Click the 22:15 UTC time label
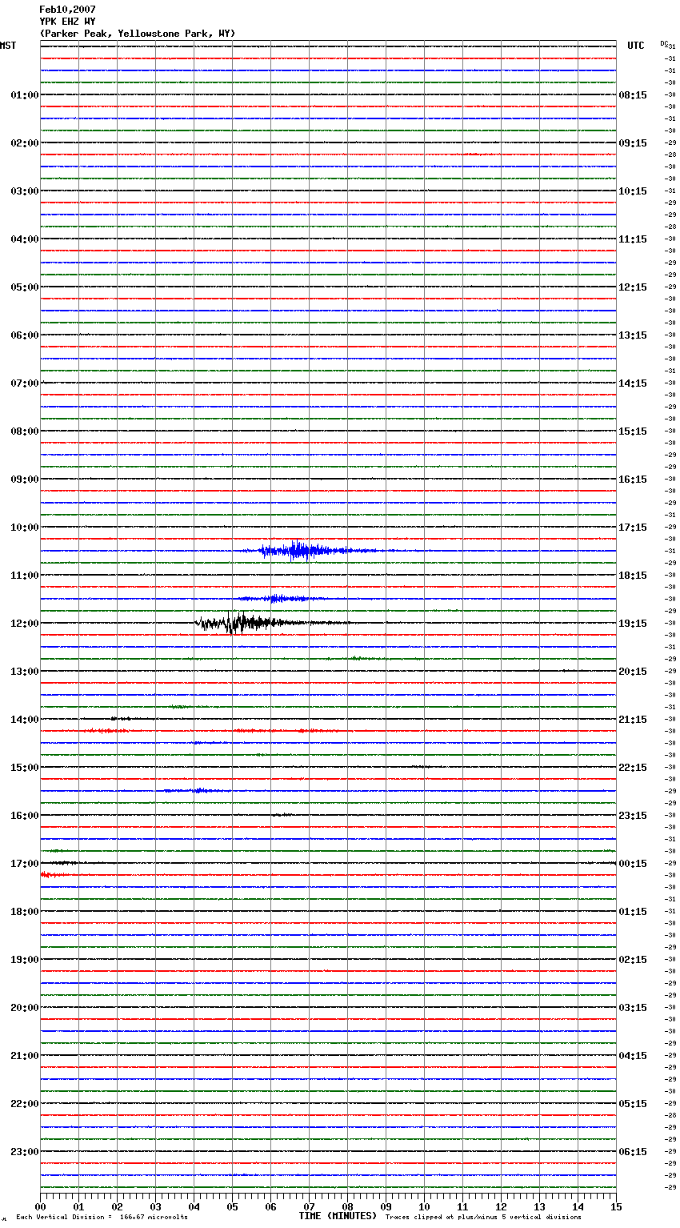The height and width of the screenshot is (1228, 680). click(x=633, y=768)
